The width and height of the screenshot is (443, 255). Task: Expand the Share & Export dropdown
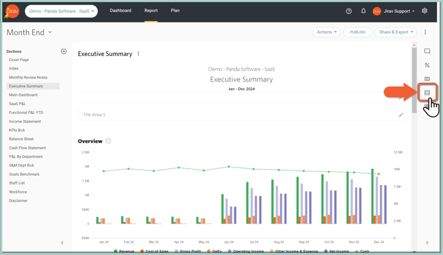click(x=396, y=32)
